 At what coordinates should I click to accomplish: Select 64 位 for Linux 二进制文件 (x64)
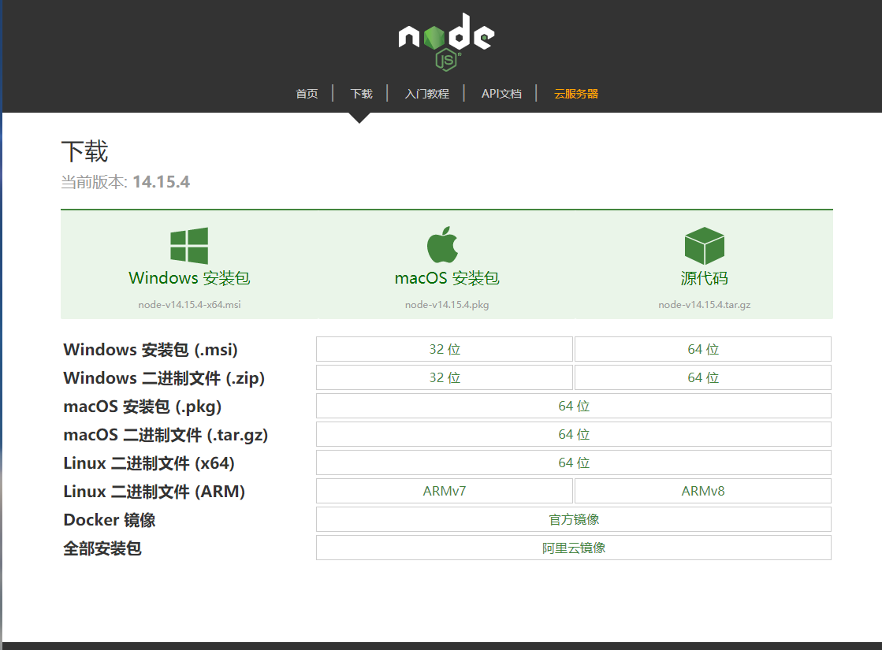[574, 462]
